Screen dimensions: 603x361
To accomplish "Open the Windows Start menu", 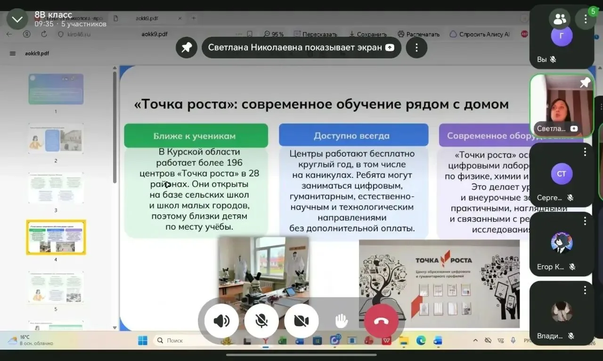I will (142, 340).
